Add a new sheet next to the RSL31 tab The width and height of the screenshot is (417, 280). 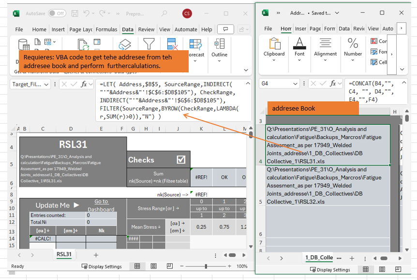96,255
